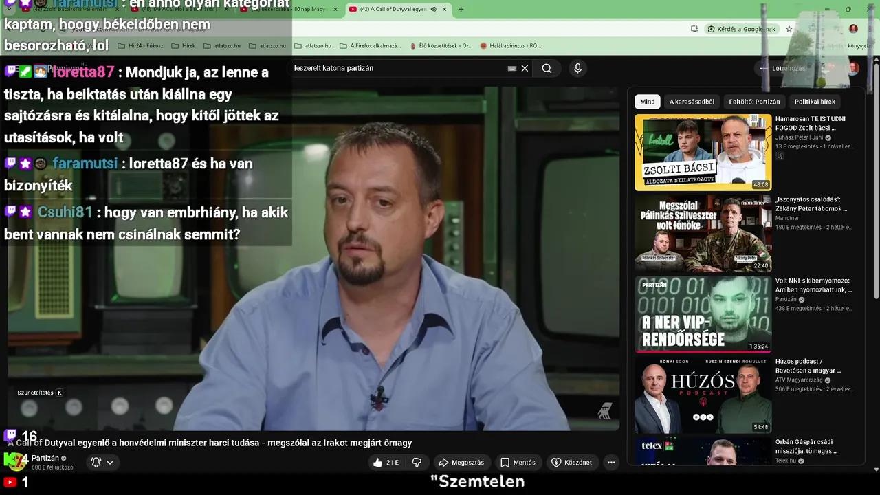Click the YouTube icon in the viewer overlay
Image resolution: width=880 pixels, height=495 pixels.
pyautogui.click(x=10, y=483)
